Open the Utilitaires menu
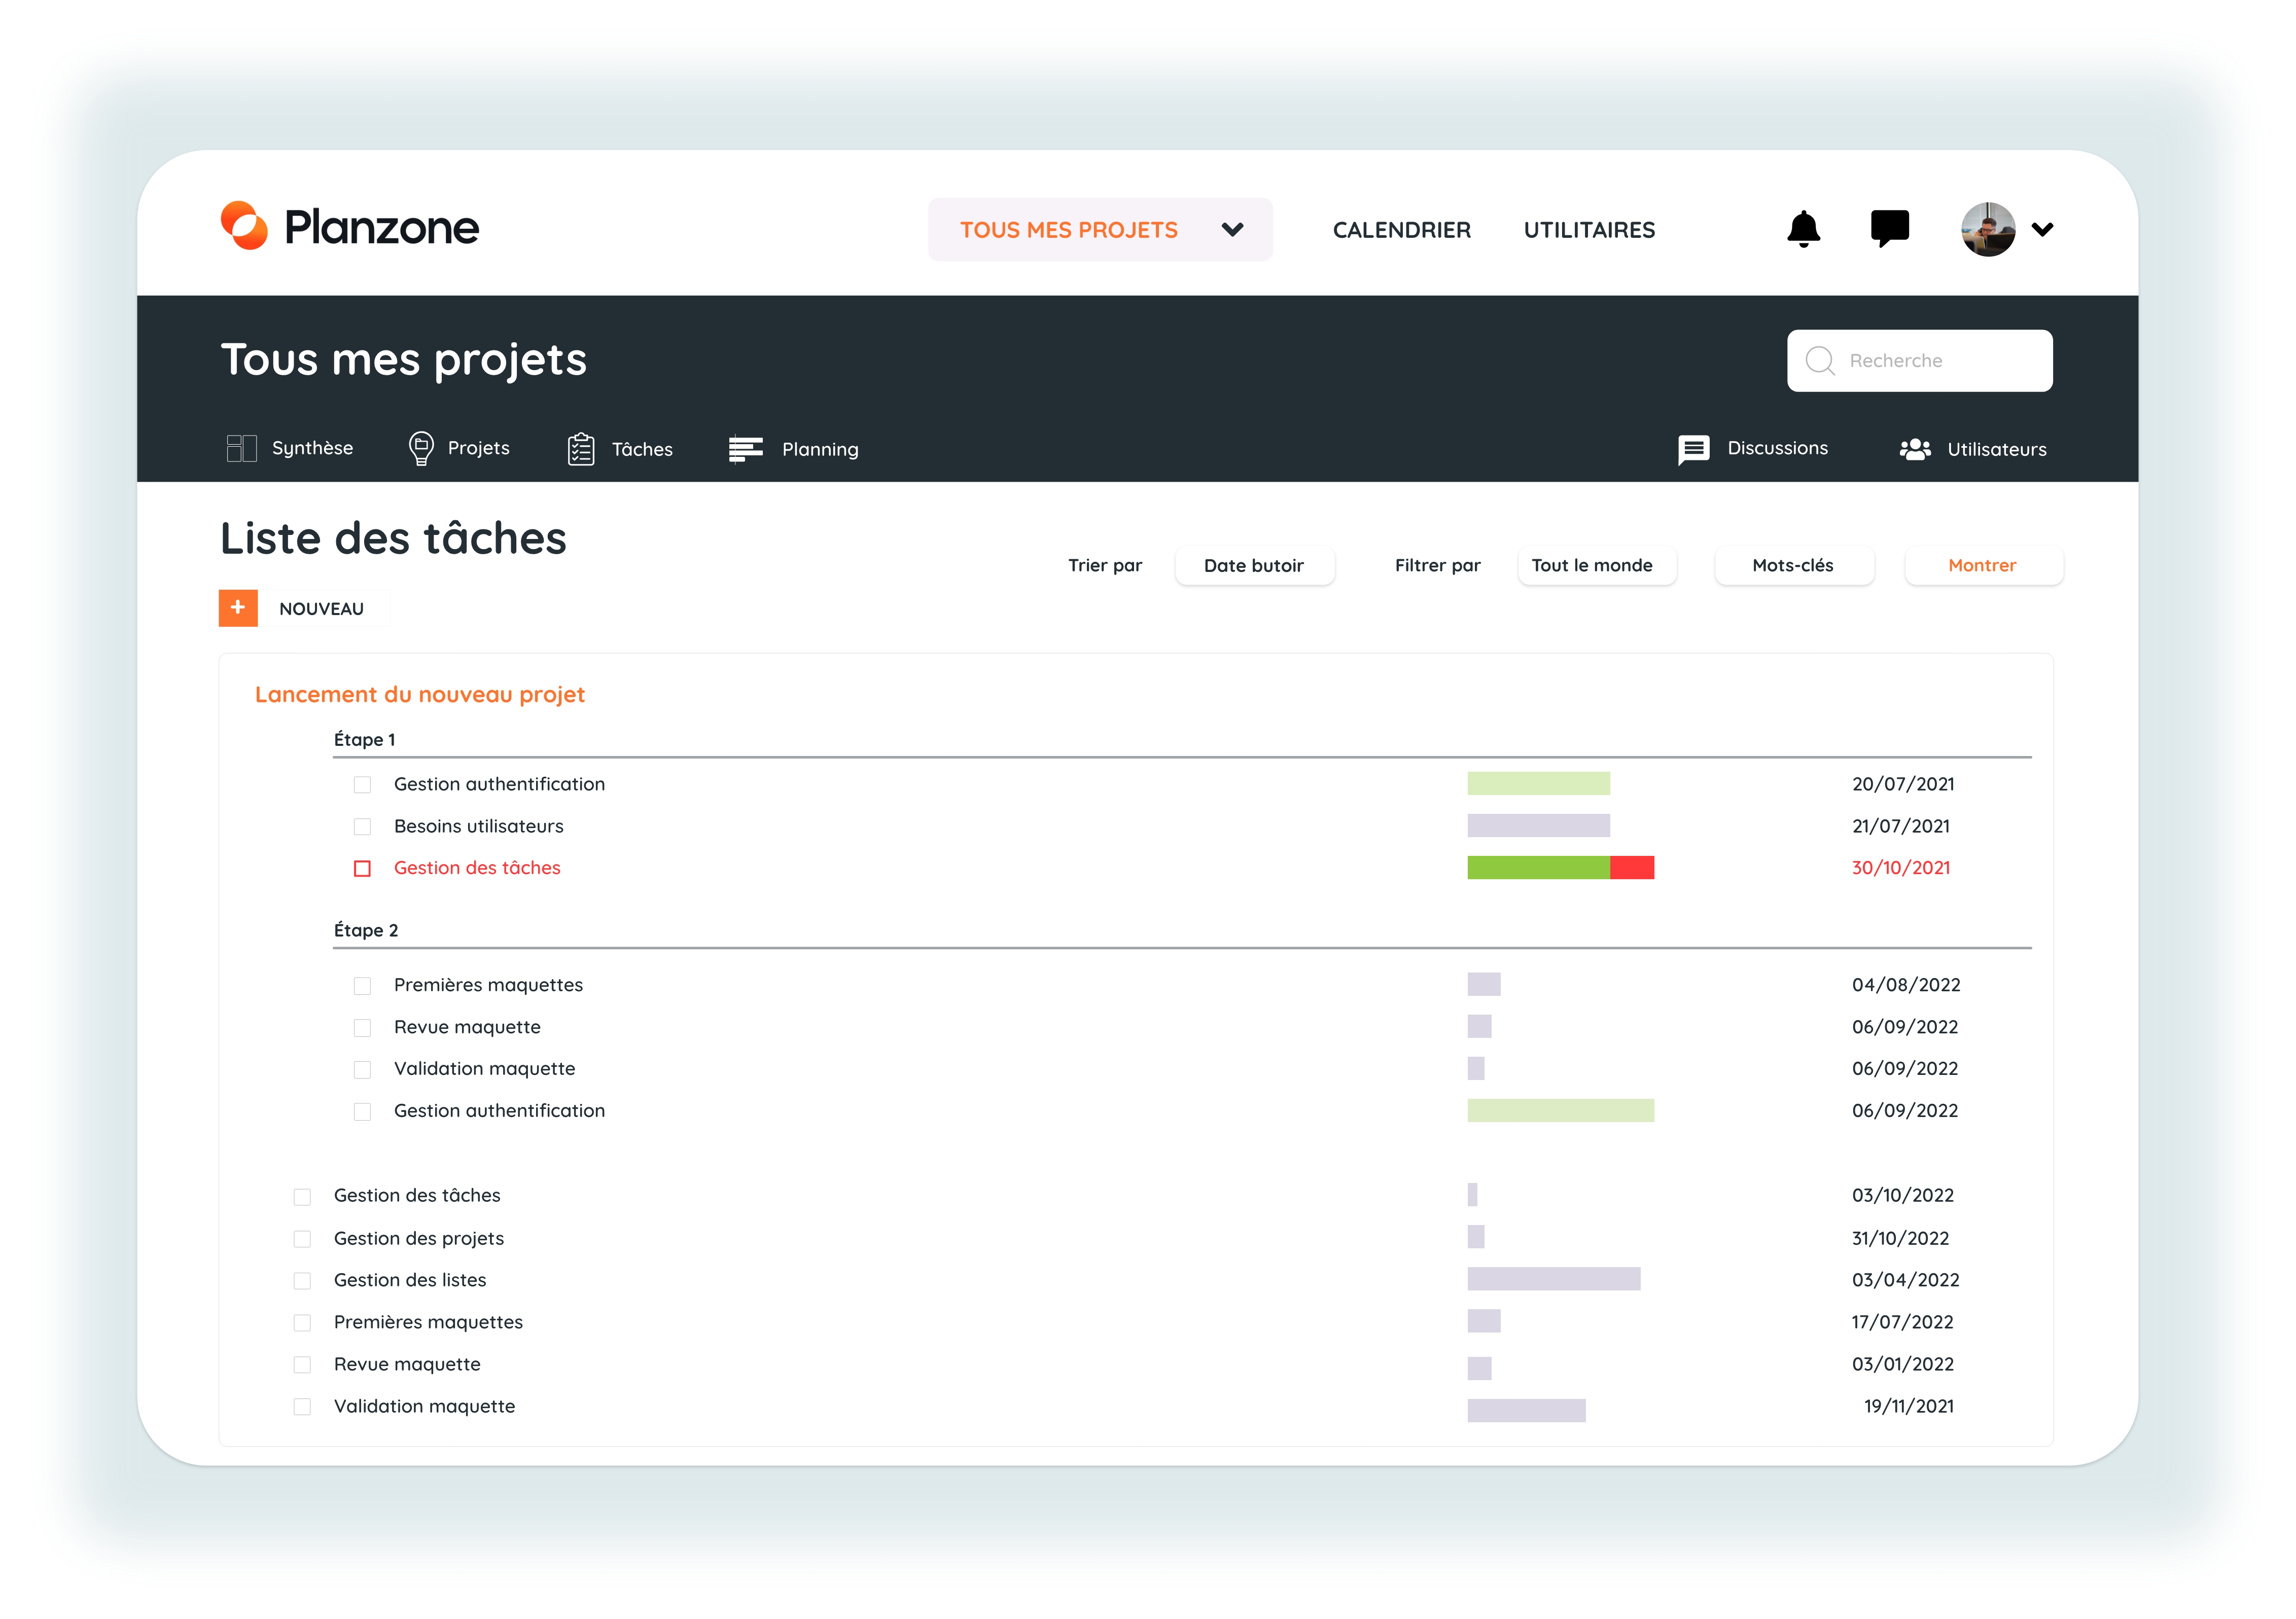 1589,230
